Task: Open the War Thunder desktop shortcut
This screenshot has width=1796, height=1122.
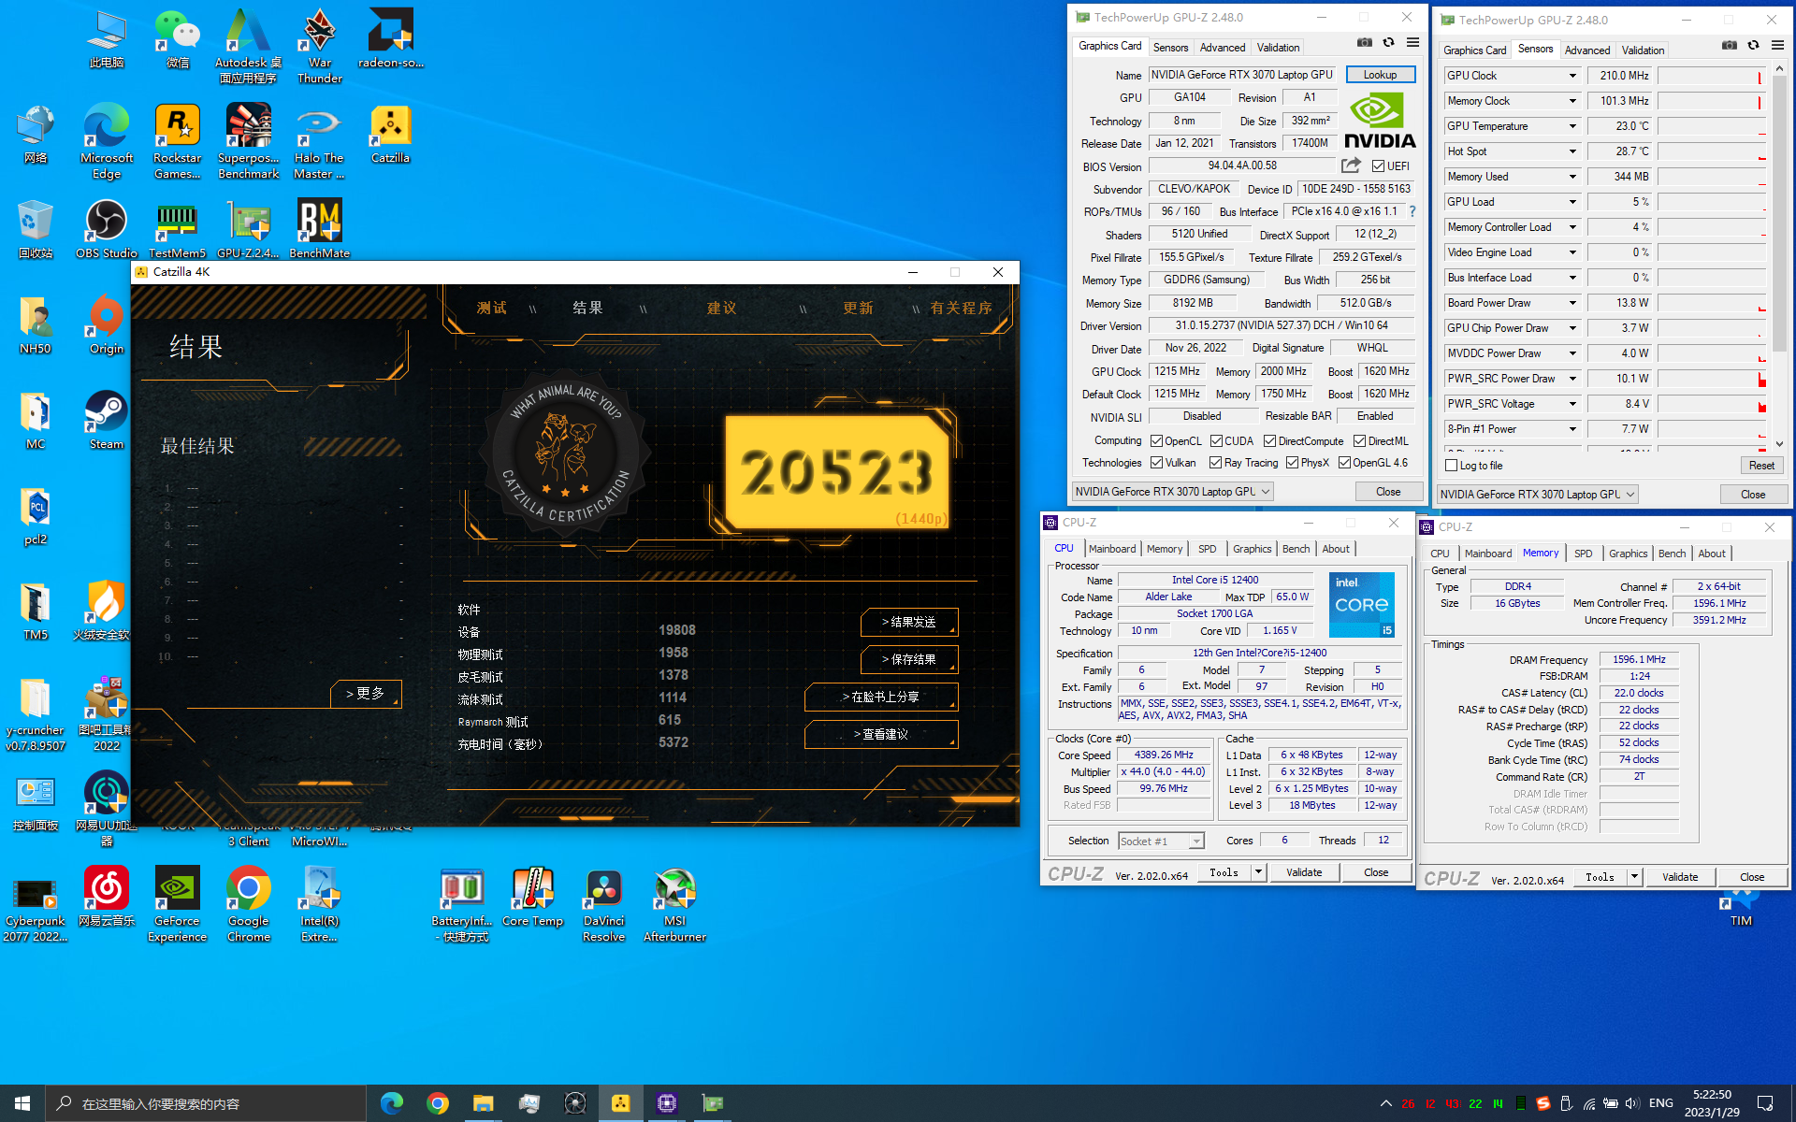Action: pos(319,45)
